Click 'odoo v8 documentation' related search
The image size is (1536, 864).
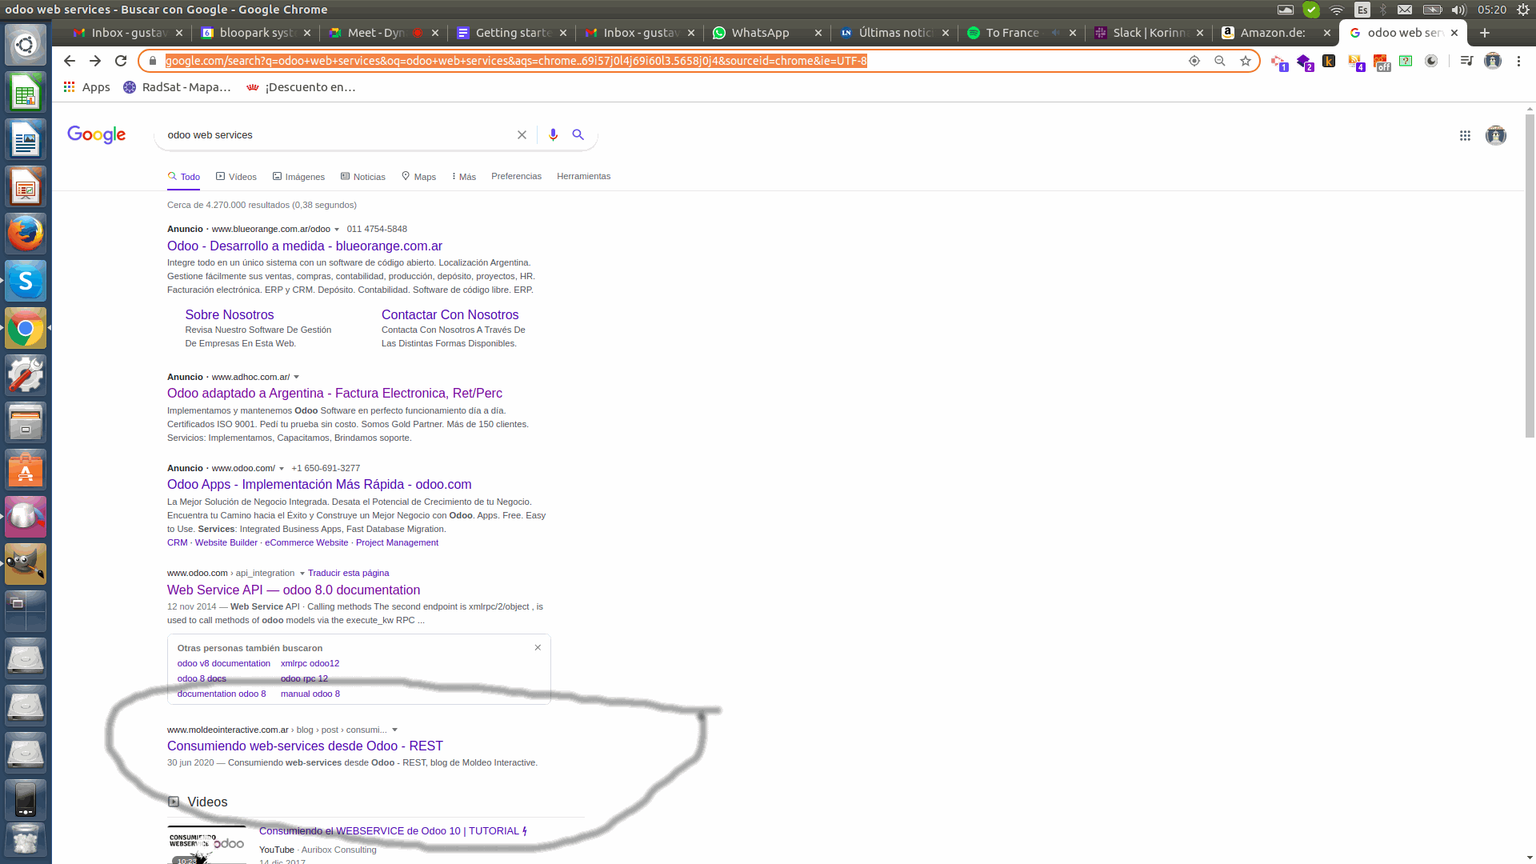[224, 663]
